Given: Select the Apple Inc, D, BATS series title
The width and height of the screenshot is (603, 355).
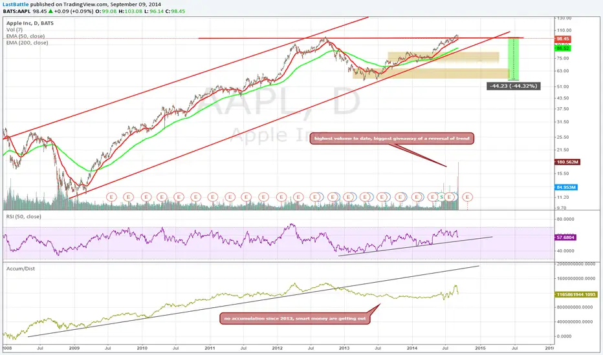Looking at the screenshot, I should [30, 23].
